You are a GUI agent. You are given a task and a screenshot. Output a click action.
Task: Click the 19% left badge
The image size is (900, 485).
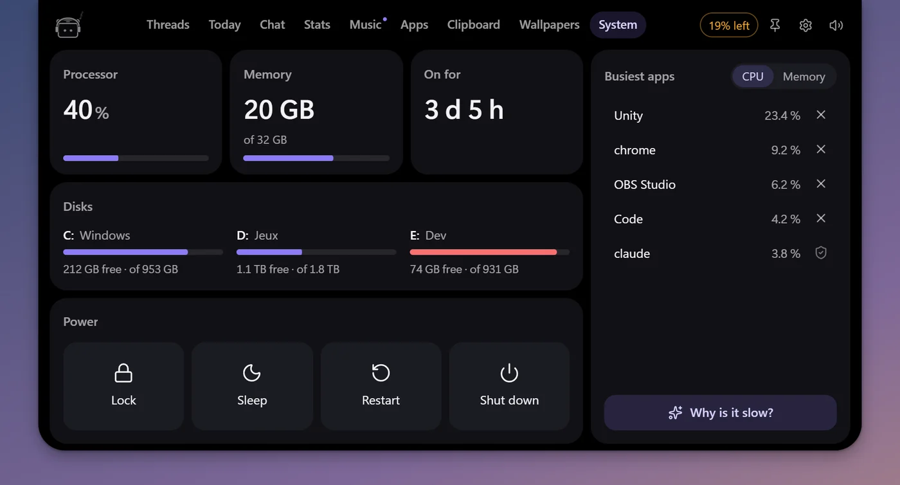click(x=729, y=26)
